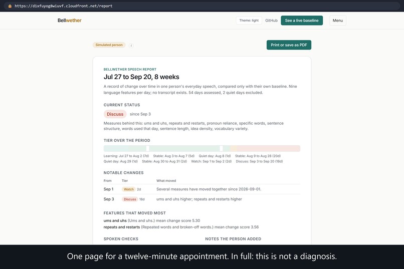Click the lock icon in address bar
404x269 pixels.
10,6
